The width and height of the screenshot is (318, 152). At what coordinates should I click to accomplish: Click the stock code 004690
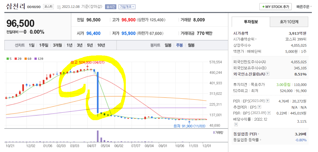[34, 7]
